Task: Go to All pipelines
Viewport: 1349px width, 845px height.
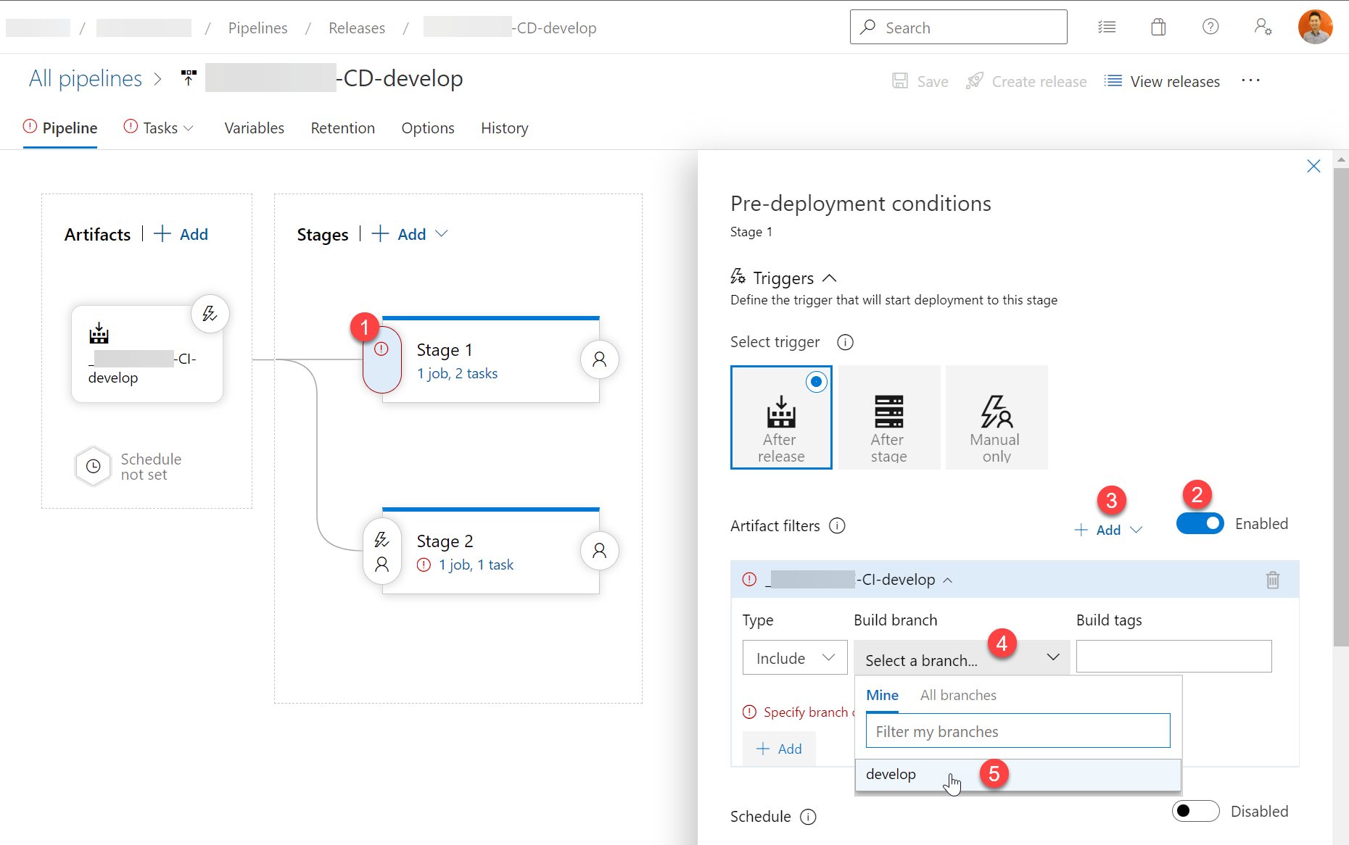Action: pos(86,78)
